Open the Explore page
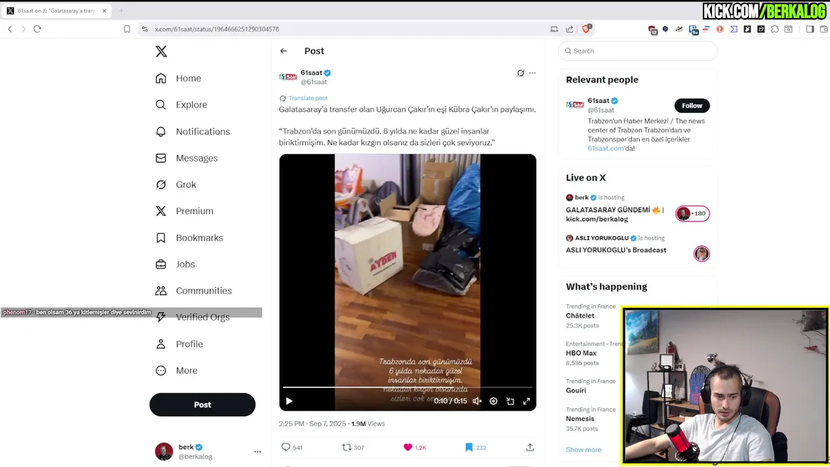 181,105
